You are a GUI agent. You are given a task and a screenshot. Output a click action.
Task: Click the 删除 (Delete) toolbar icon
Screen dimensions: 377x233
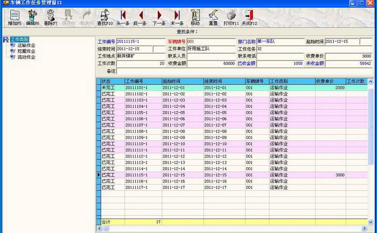pos(50,17)
